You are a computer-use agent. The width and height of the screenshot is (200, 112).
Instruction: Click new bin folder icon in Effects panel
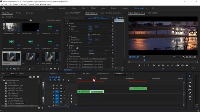pos(39,108)
